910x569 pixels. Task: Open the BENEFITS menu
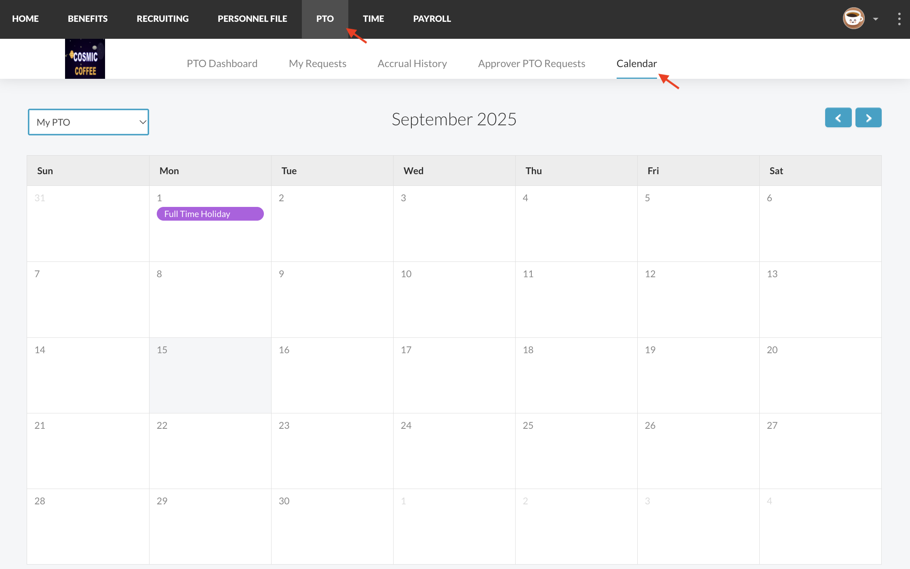click(x=88, y=19)
